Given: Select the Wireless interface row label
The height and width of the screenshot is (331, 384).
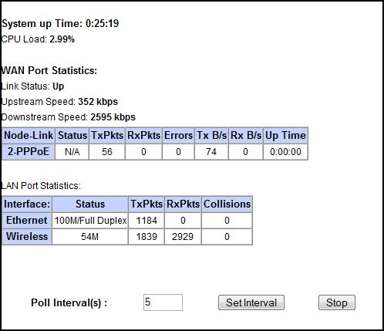Looking at the screenshot, I should point(27,237).
